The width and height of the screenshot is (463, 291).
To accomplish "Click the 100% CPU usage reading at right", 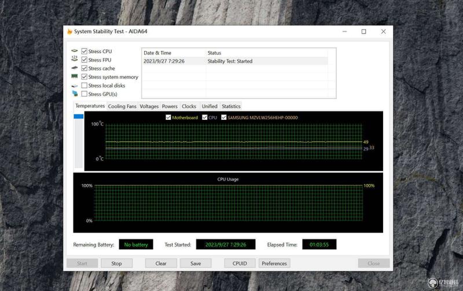I will 369,186.
